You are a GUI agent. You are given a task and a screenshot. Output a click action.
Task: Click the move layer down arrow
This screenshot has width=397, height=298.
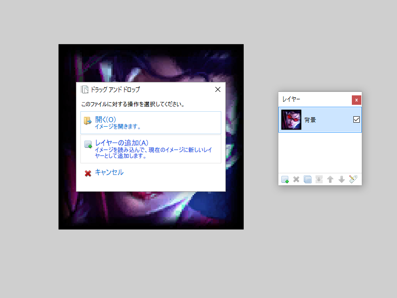[341, 179]
